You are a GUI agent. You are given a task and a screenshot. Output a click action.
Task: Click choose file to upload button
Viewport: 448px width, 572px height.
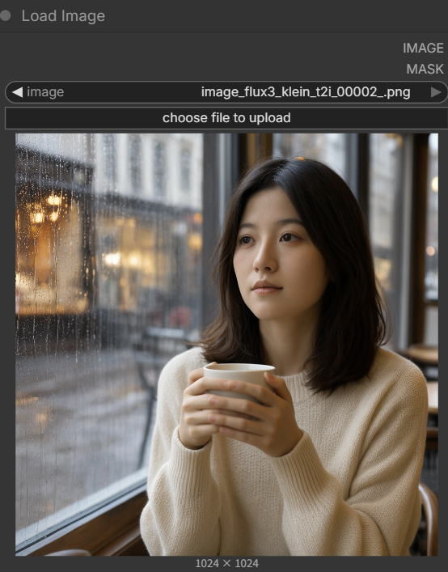pyautogui.click(x=226, y=118)
